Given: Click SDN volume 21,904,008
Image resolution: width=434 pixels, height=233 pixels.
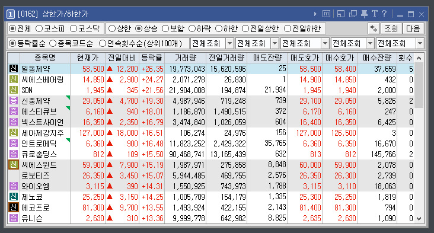Looking at the screenshot, I should coord(187,90).
